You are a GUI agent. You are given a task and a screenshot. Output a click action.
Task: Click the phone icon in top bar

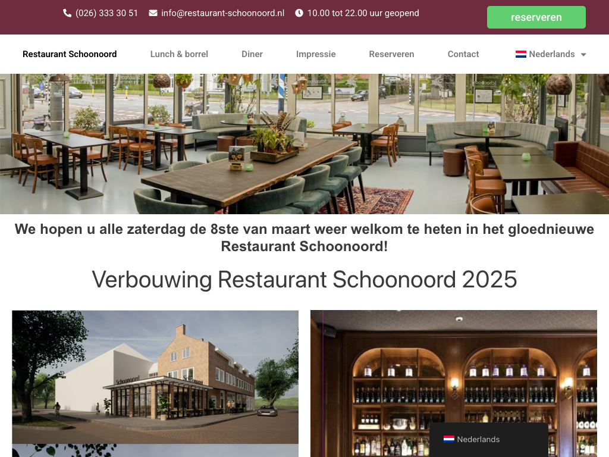67,13
